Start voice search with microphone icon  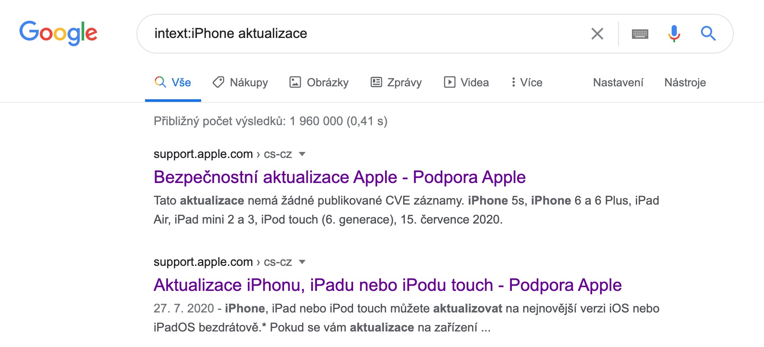point(674,33)
